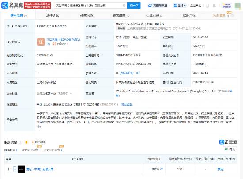Open the red promotional banner beside logo
Viewport: 243px width, 179px height.
pyautogui.click(x=38, y=5)
